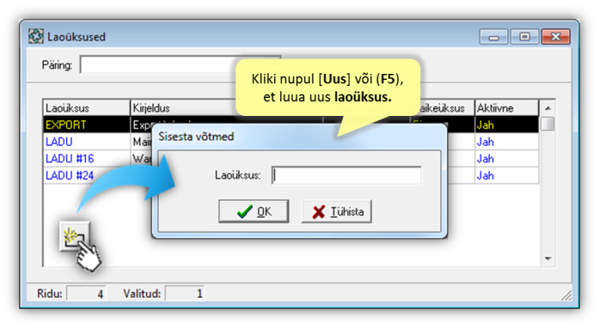Minimize the Laoüksused window

tap(493, 37)
